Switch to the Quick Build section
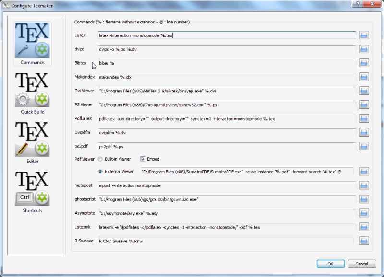This screenshot has width=384, height=277. pyautogui.click(x=33, y=91)
